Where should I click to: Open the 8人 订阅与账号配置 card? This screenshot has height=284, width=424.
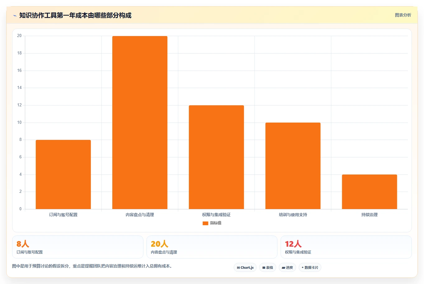(78, 247)
